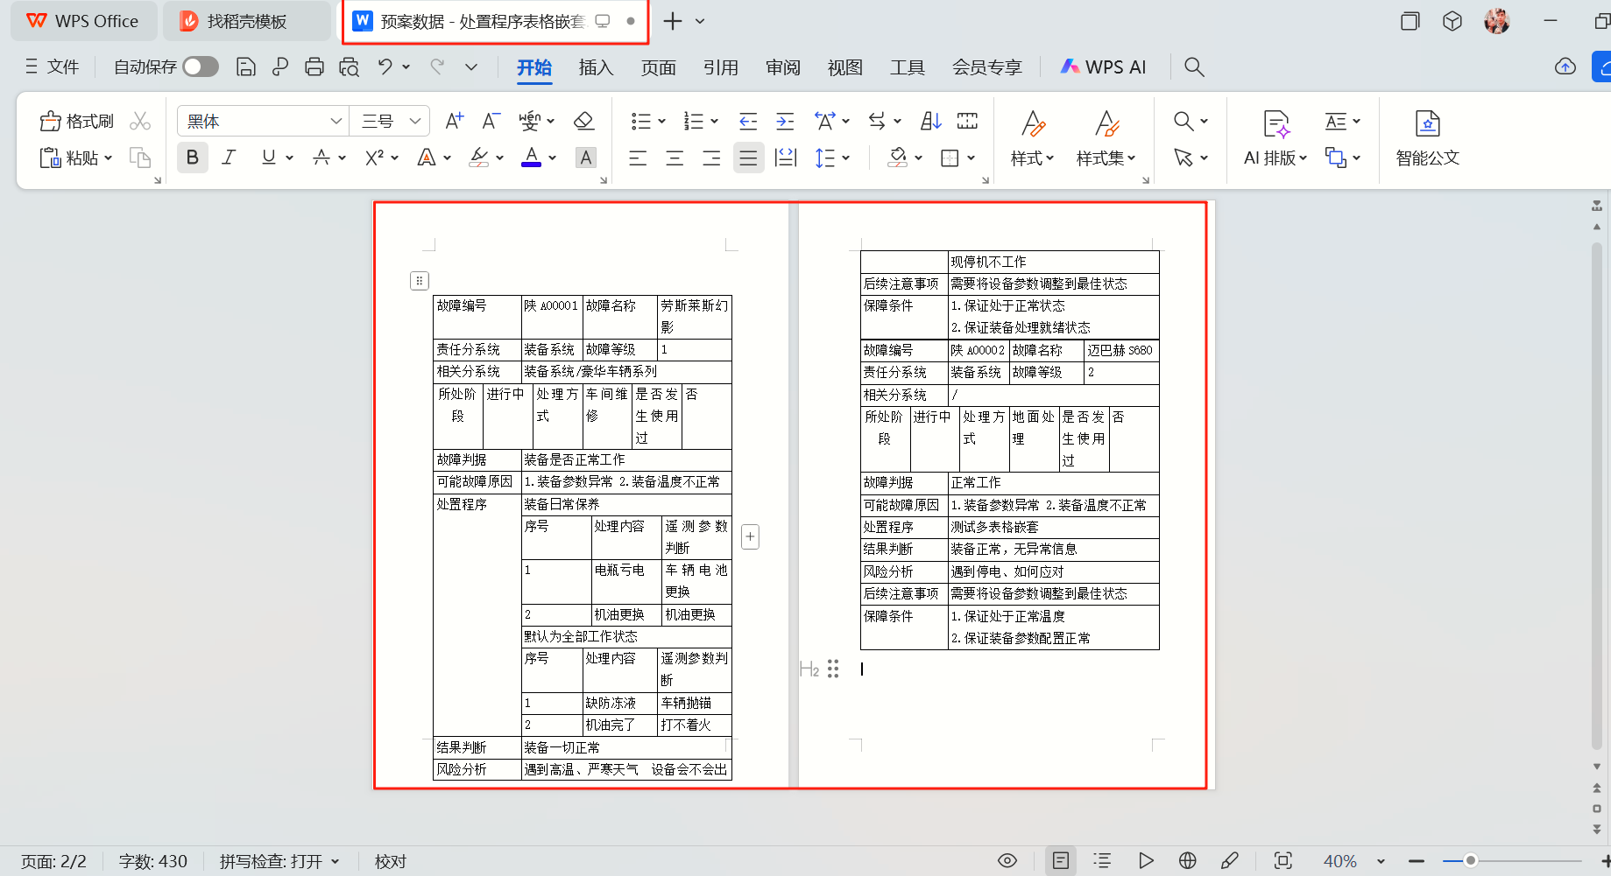The image size is (1611, 876).
Task: Click 拼写检查 status bar button
Action: point(279,861)
